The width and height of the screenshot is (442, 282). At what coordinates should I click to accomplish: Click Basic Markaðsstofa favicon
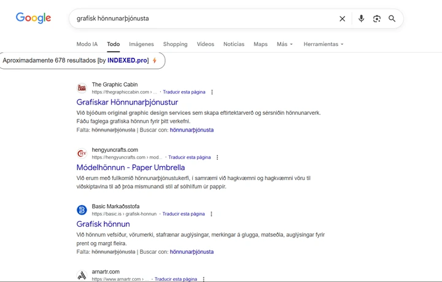[82, 210]
